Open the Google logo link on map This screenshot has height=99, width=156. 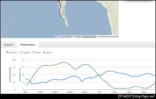pos(6,36)
